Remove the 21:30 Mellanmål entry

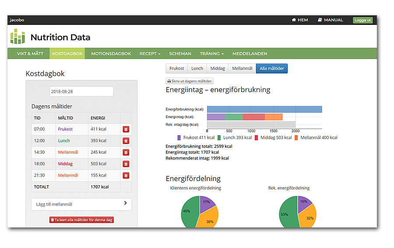click(126, 175)
